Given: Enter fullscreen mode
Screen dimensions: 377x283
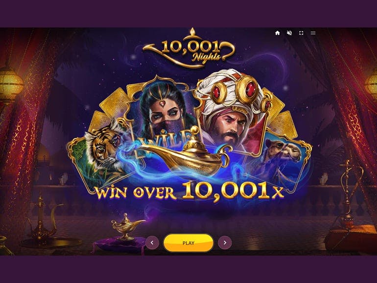Looking at the screenshot, I should pos(301,33).
